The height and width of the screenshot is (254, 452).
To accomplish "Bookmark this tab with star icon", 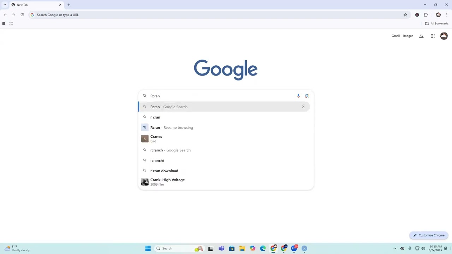I will pos(405,15).
